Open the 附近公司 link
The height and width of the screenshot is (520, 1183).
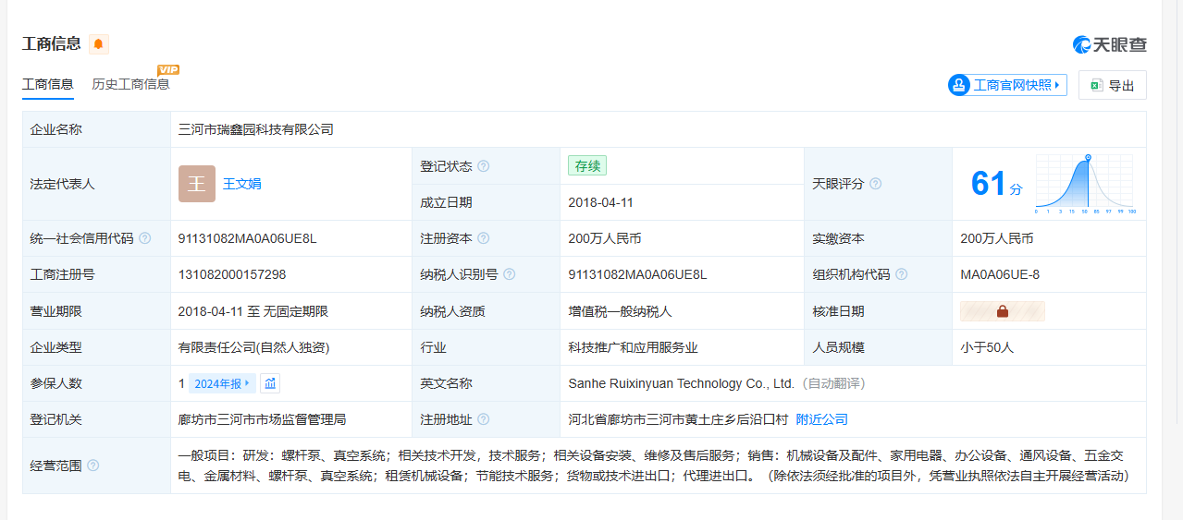[x=821, y=419]
